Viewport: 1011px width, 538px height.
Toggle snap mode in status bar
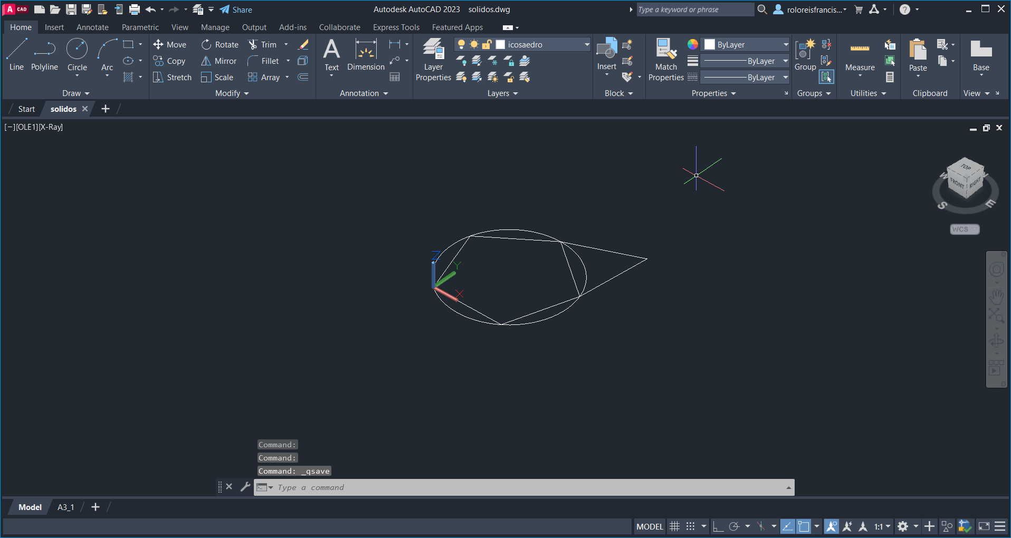pos(690,526)
